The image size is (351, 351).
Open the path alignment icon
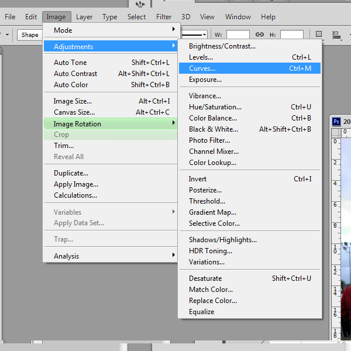click(x=337, y=35)
